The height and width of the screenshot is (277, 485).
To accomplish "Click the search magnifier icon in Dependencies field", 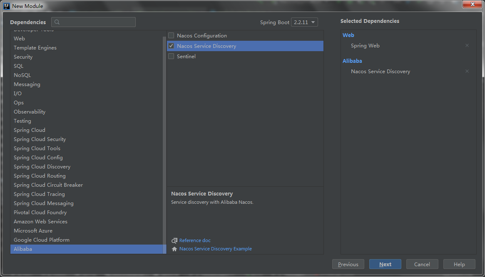I will pyautogui.click(x=57, y=22).
